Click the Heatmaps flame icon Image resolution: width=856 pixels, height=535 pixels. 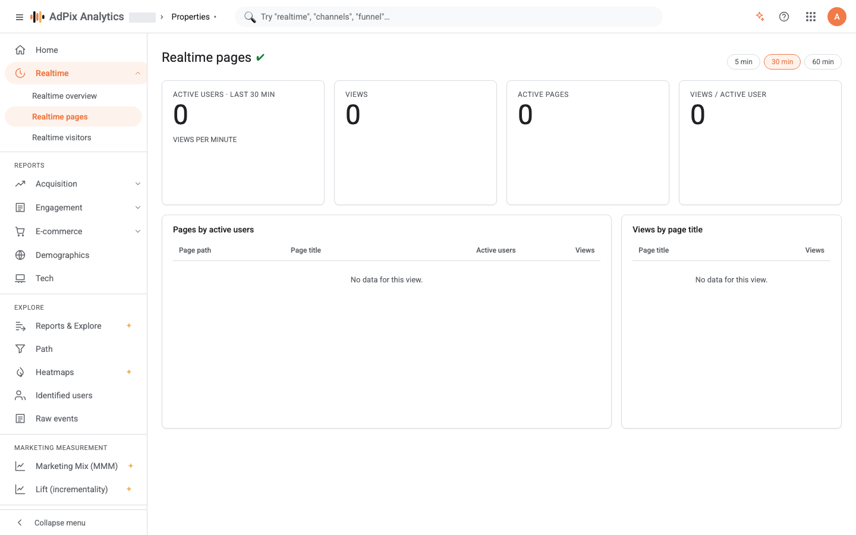pyautogui.click(x=20, y=372)
